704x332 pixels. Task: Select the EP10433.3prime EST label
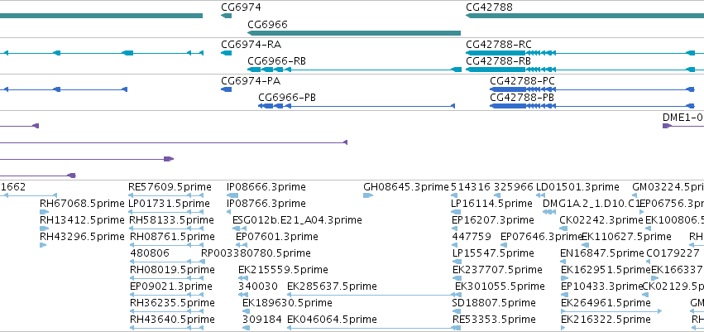(x=602, y=286)
